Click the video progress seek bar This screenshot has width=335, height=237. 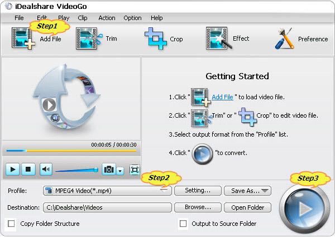[x=71, y=151]
